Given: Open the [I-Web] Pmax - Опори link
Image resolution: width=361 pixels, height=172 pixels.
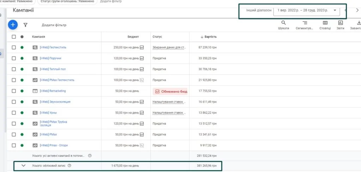Looking at the screenshot, I should 54,145.
